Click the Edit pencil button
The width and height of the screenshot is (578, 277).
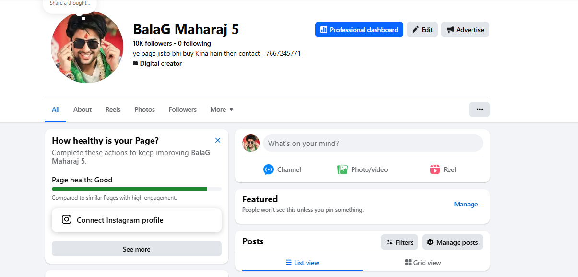[x=422, y=30]
